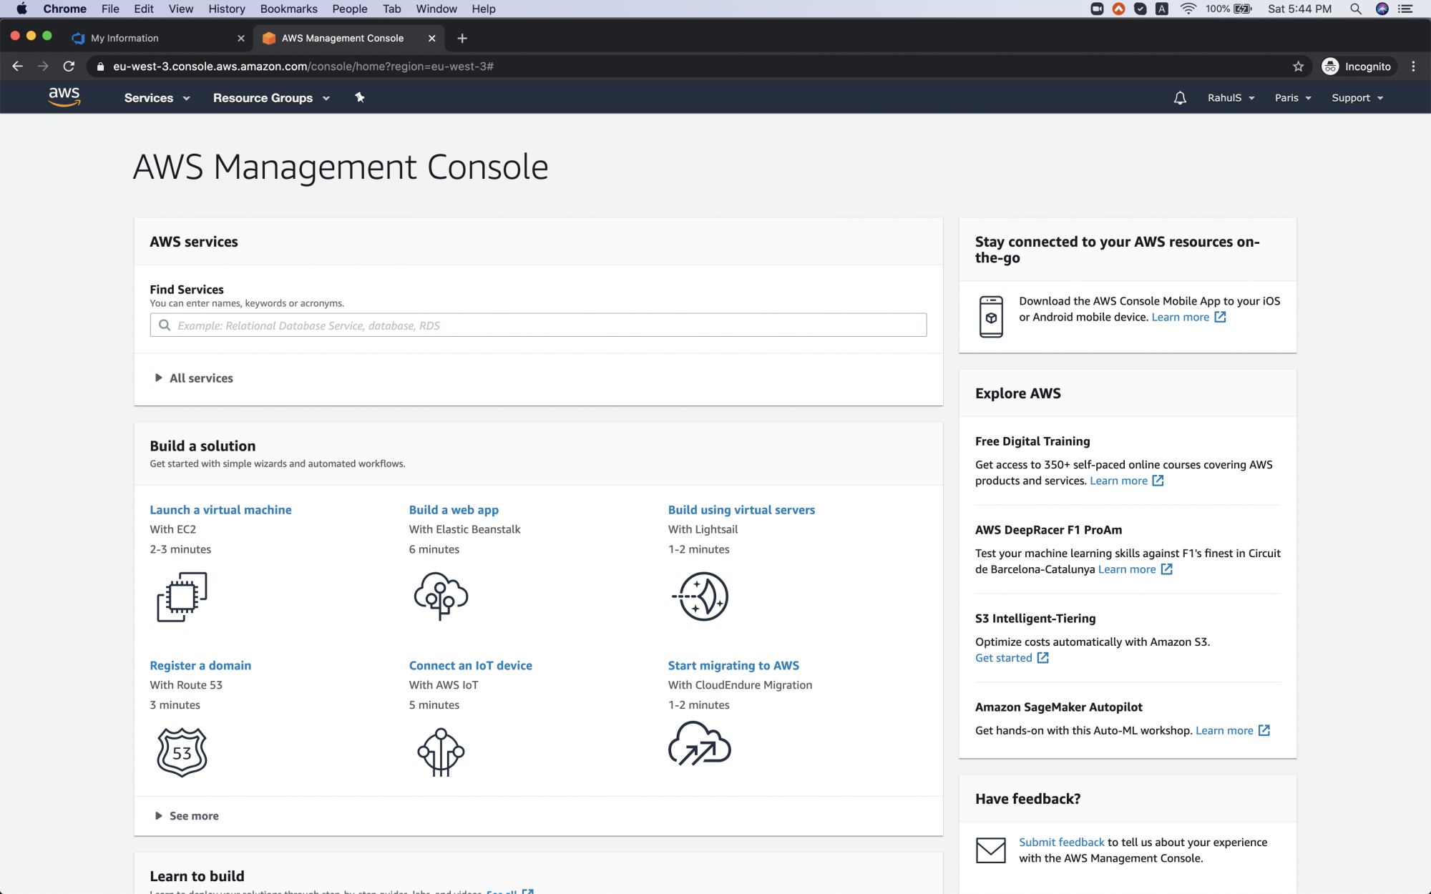This screenshot has width=1431, height=894.
Task: Click the mobile app phone icon
Action: point(992,315)
